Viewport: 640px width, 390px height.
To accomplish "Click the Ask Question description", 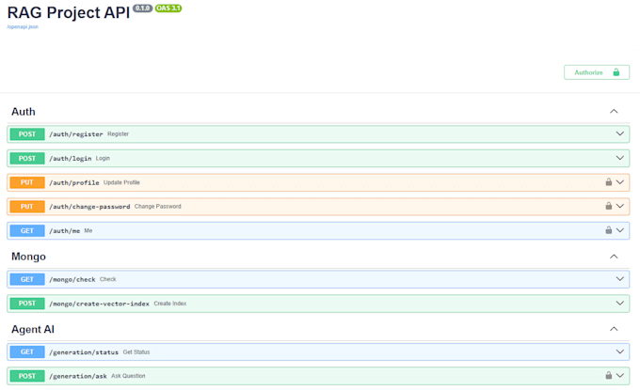I will coord(128,376).
